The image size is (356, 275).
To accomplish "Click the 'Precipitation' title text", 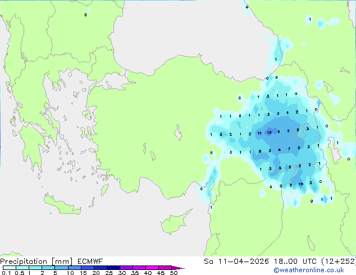I will pyautogui.click(x=24, y=262).
